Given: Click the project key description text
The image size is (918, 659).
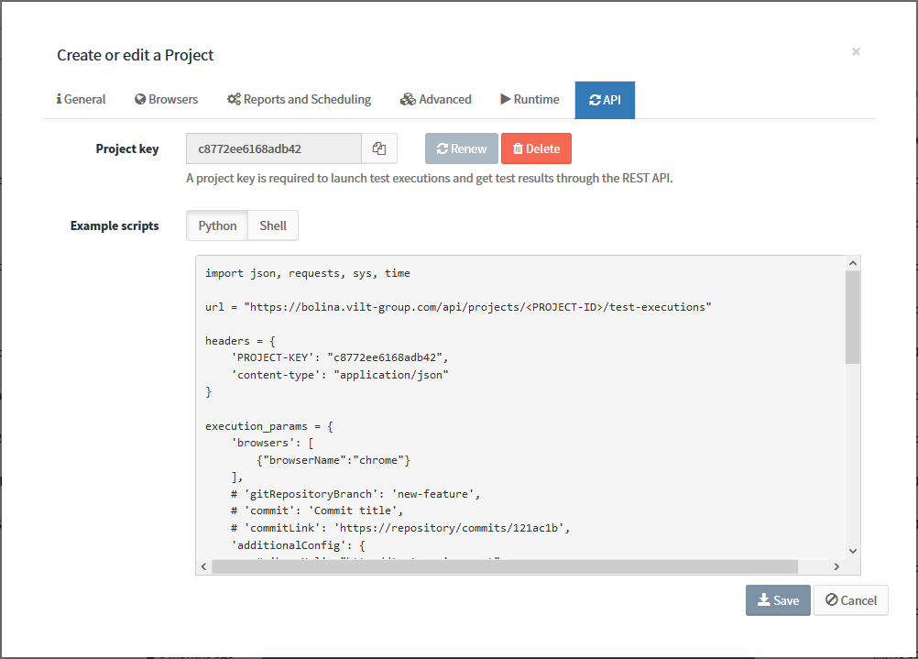Looking at the screenshot, I should (x=429, y=178).
